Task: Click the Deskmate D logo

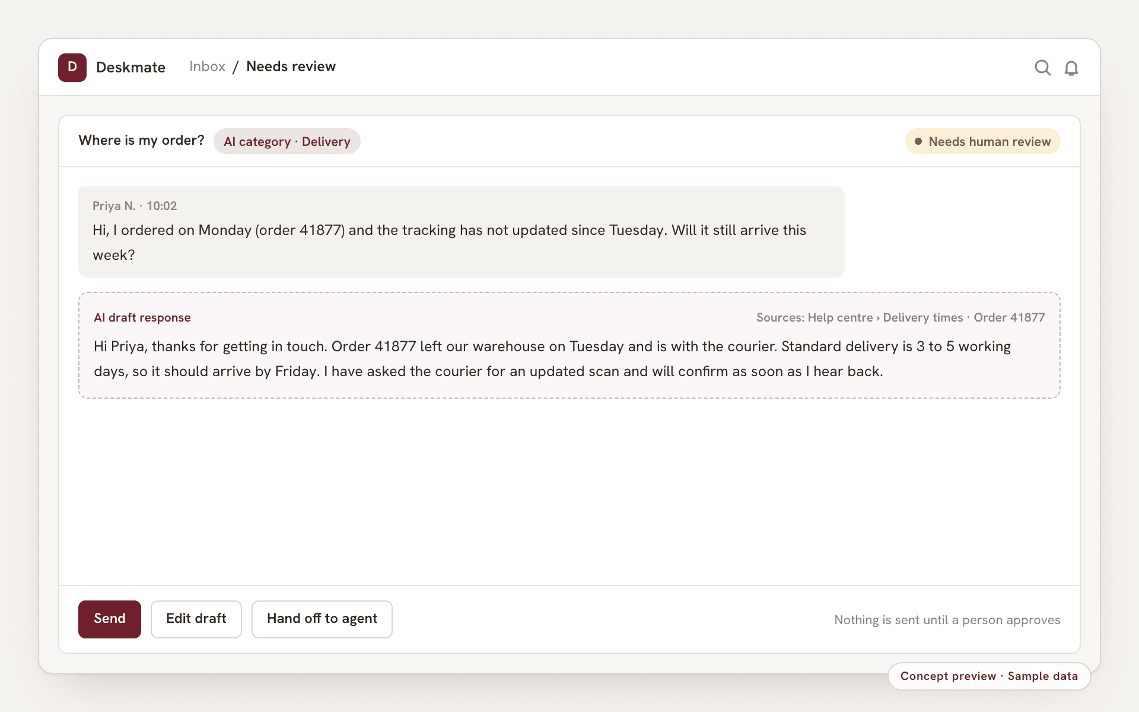Action: (x=72, y=67)
